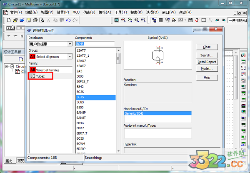Click the Save diskette toolbar icon
Screen dimensions: 250x173
(28, 20)
